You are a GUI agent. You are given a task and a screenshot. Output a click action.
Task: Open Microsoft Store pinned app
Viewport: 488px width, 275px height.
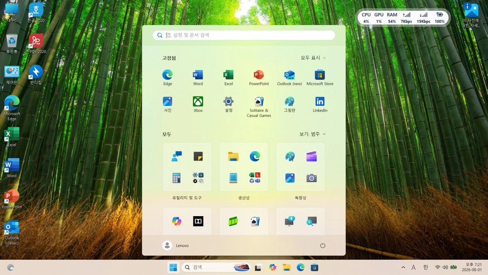(x=319, y=77)
